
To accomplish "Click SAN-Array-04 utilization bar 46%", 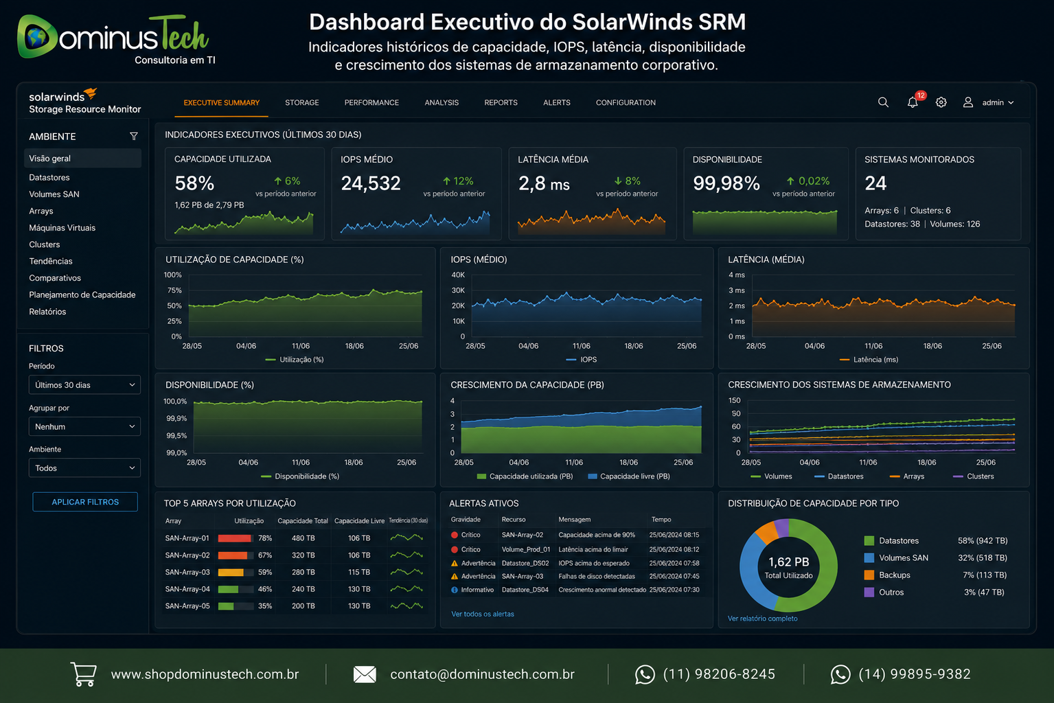I will tap(236, 589).
